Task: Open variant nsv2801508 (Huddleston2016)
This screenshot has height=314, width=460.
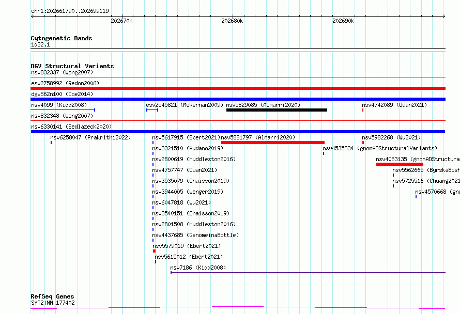Action: pos(194,224)
